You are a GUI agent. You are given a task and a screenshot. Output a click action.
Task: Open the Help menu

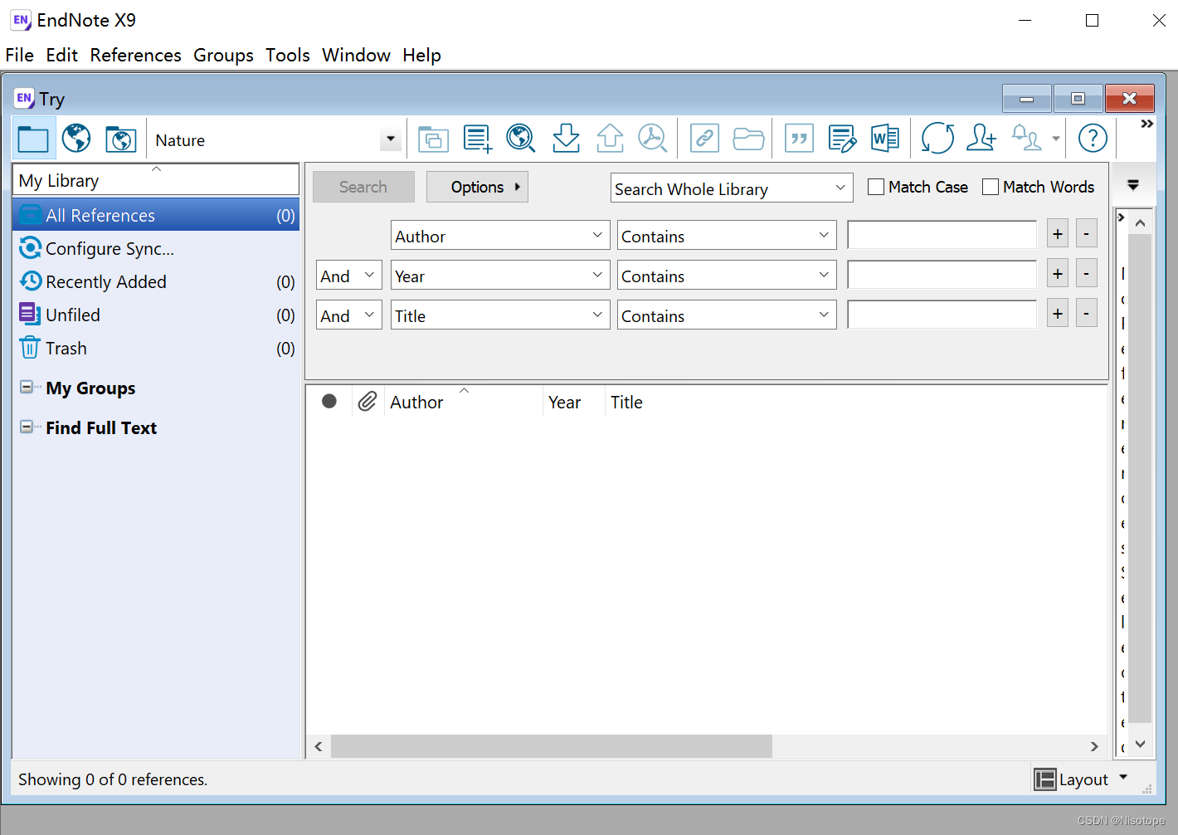coord(421,55)
